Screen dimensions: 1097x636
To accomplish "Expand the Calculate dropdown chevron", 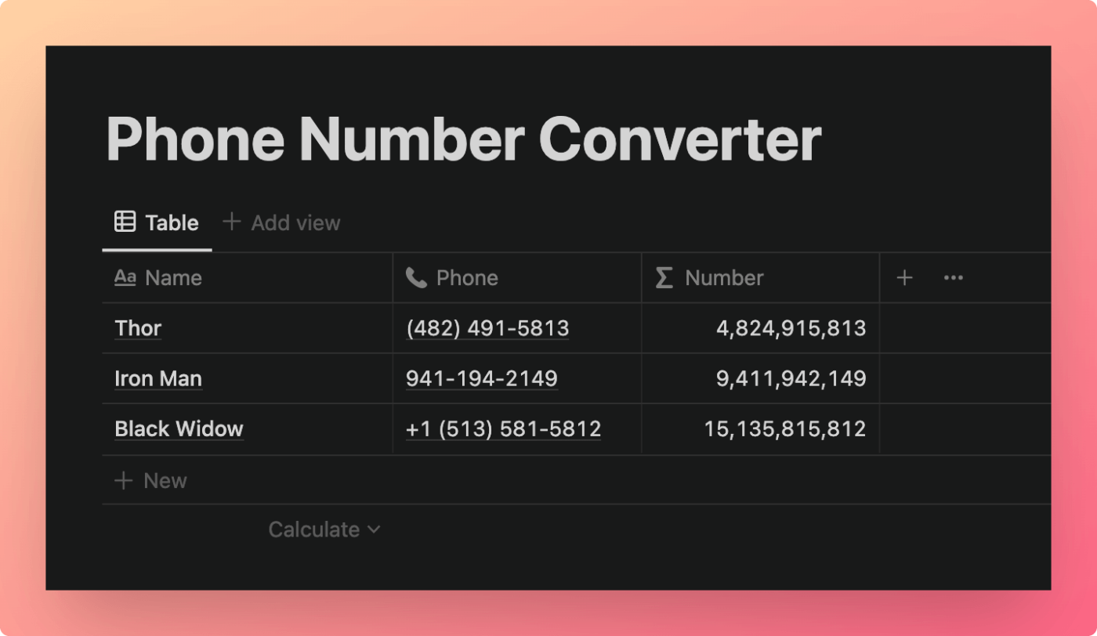I will coord(374,529).
